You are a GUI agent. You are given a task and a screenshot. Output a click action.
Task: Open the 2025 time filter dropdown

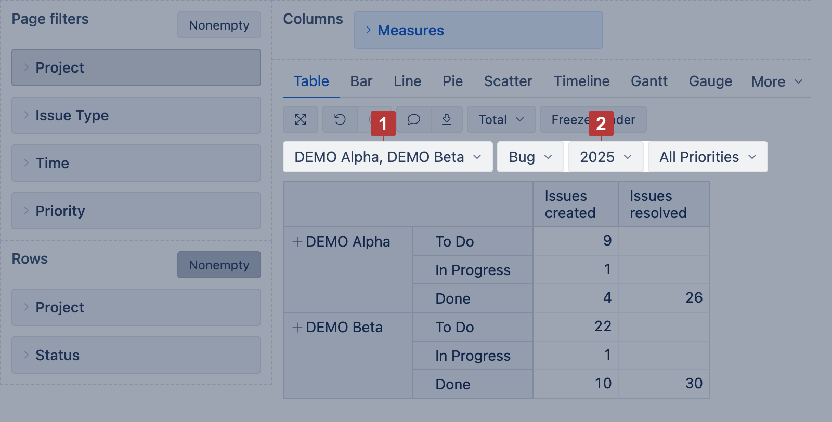click(x=605, y=157)
